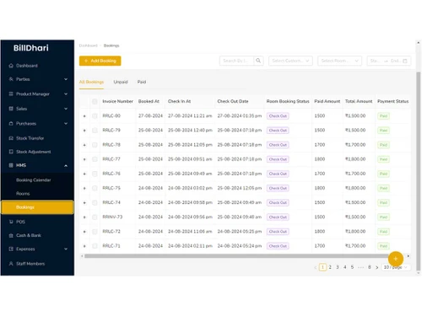The height and width of the screenshot is (316, 422).
Task: Open the Select Room dropdown
Action: pos(339,61)
